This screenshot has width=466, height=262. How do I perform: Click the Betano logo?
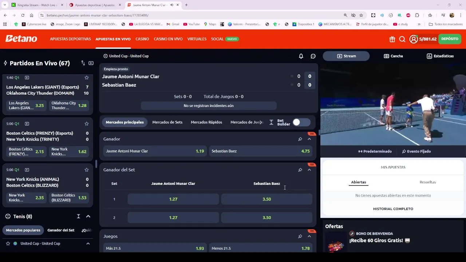[21, 39]
